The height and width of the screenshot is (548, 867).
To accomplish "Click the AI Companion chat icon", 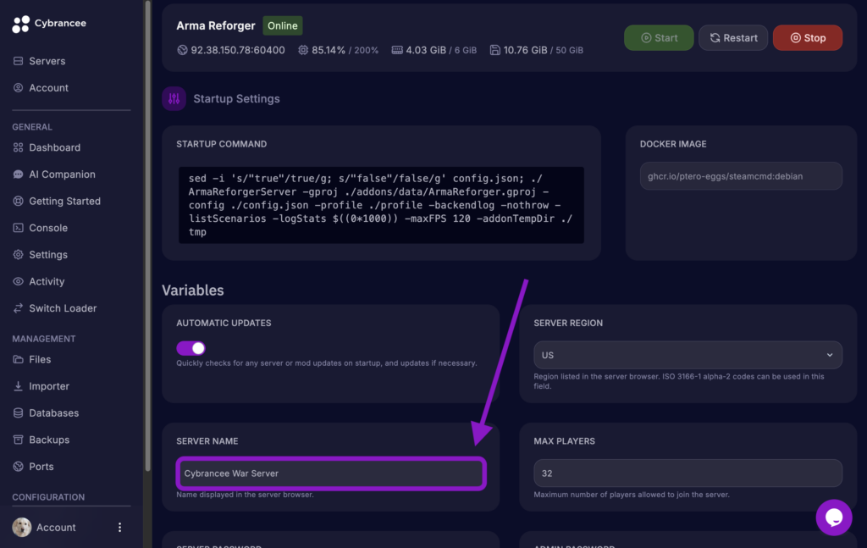I will pos(19,174).
